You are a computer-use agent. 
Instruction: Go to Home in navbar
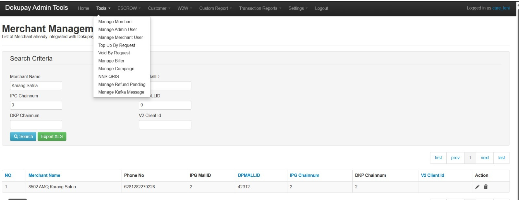pyautogui.click(x=83, y=8)
